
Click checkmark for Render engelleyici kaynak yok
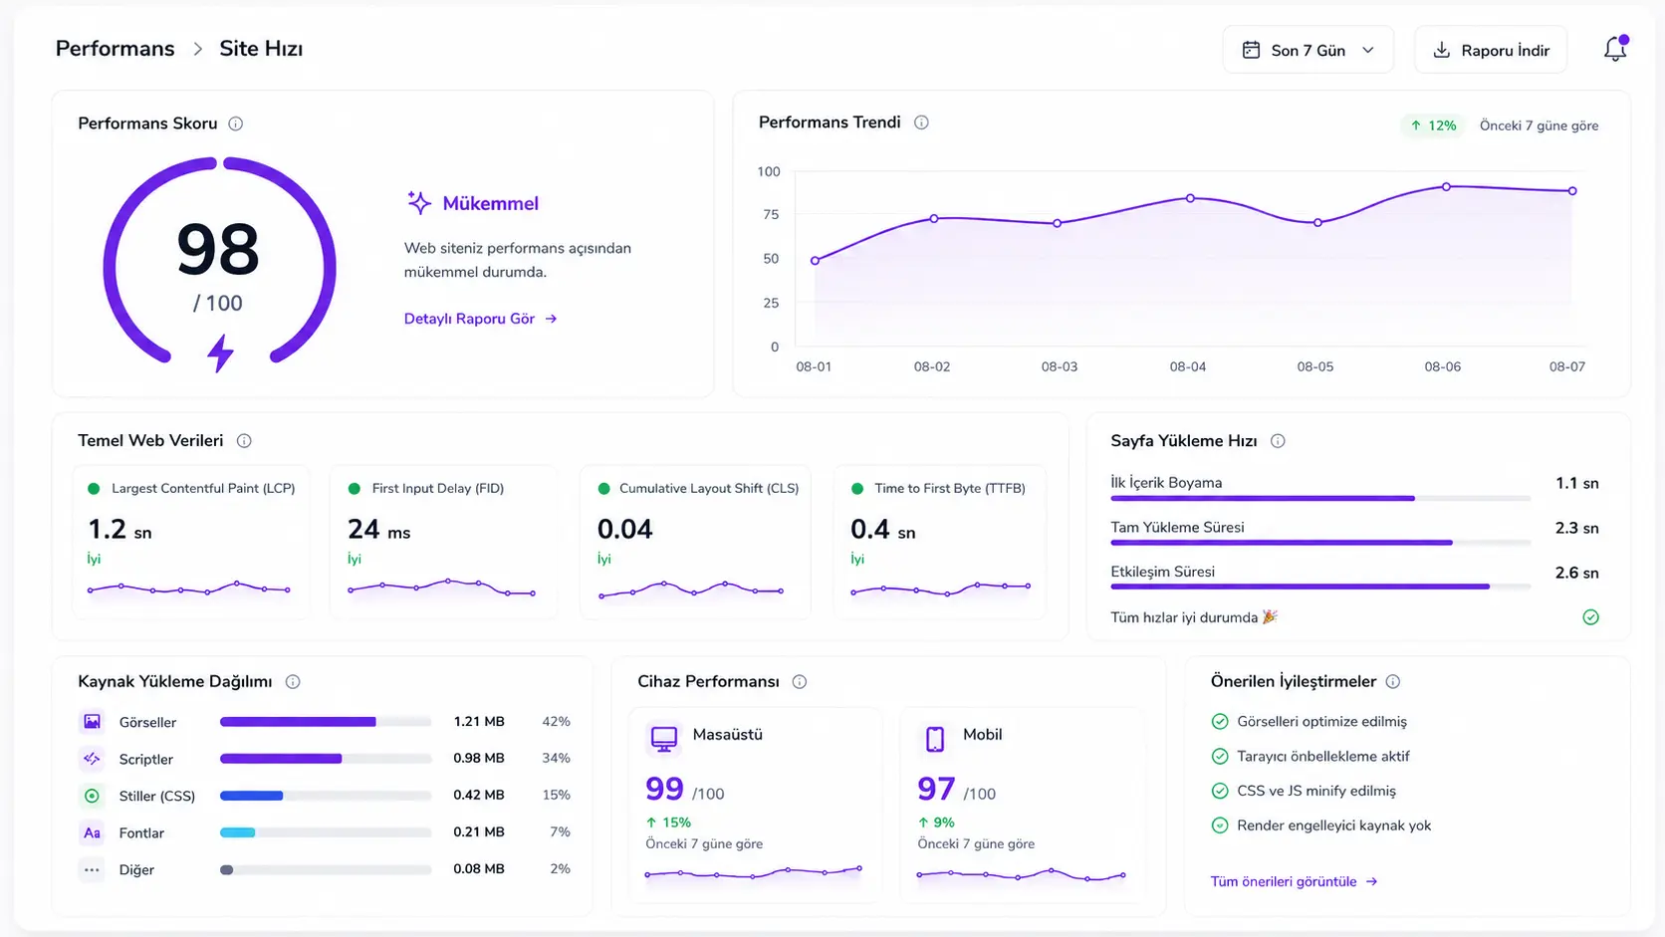pyautogui.click(x=1220, y=824)
